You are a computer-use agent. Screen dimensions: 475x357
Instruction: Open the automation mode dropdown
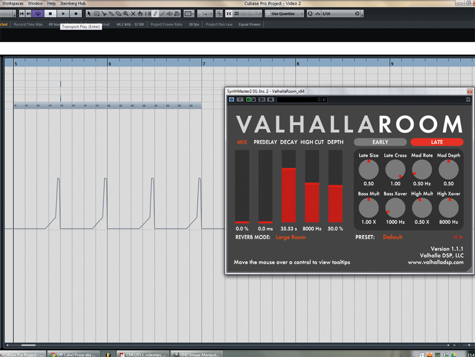coord(205,13)
